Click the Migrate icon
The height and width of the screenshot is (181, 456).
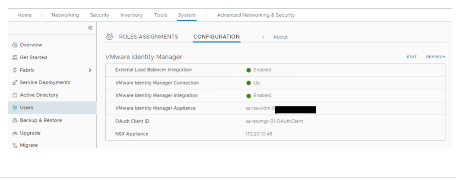pyautogui.click(x=15, y=145)
